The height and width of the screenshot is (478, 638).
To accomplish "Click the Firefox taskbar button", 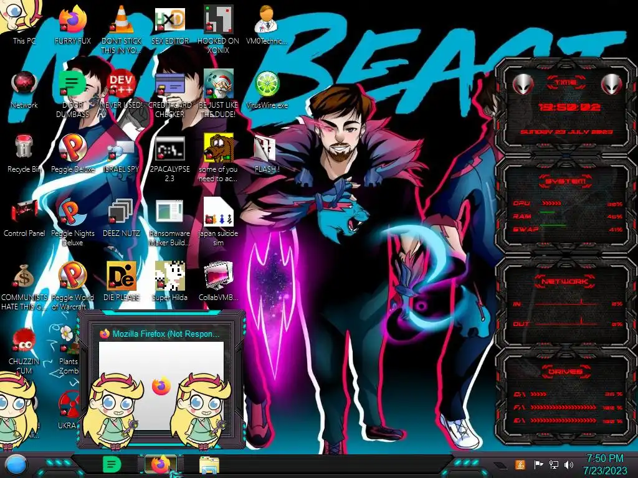I will (161, 464).
